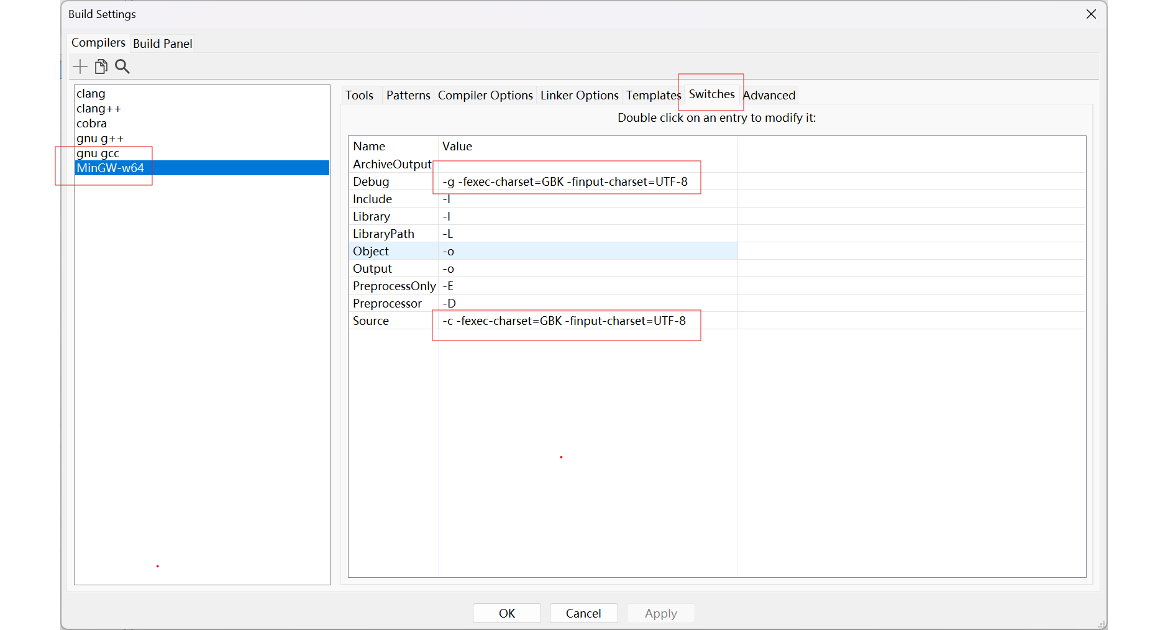This screenshot has height=630, width=1168.
Task: Select the Preprocessor switch row
Action: point(543,303)
